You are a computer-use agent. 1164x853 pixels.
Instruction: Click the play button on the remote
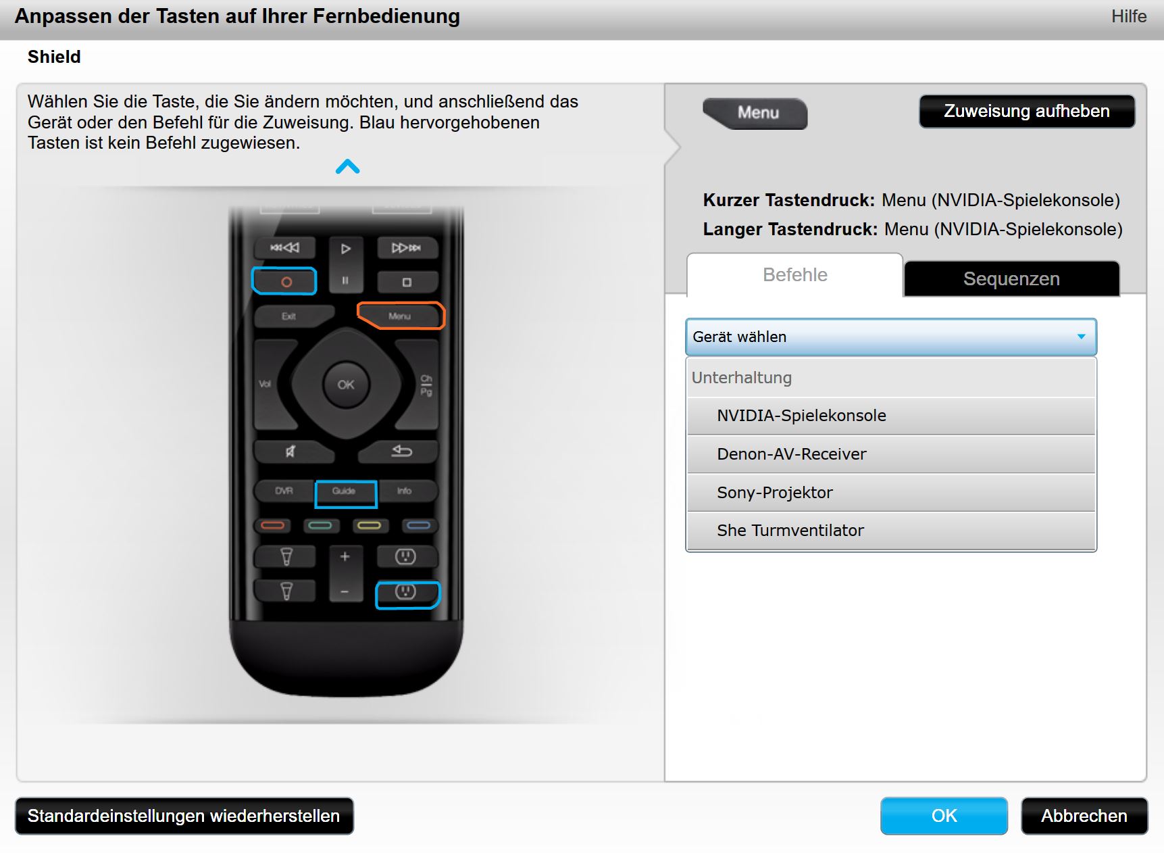[345, 249]
